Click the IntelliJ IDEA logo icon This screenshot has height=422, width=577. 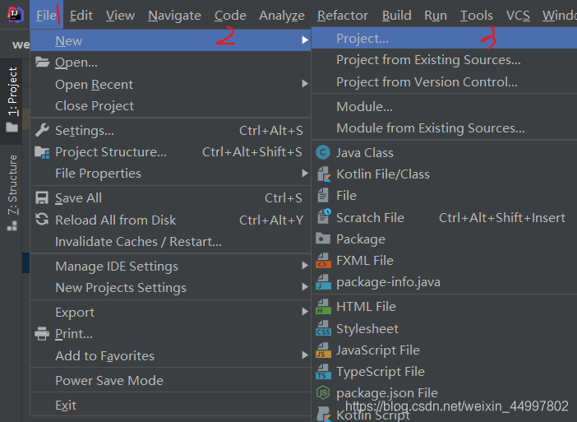point(16,15)
